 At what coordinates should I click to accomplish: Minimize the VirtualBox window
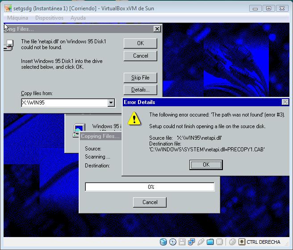[x=255, y=8]
